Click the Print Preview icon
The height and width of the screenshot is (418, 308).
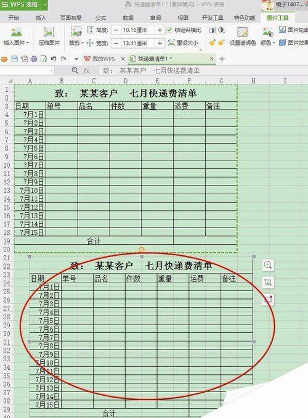click(x=44, y=59)
